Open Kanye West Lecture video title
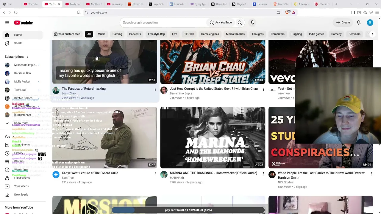The height and width of the screenshot is (214, 381). [90, 173]
